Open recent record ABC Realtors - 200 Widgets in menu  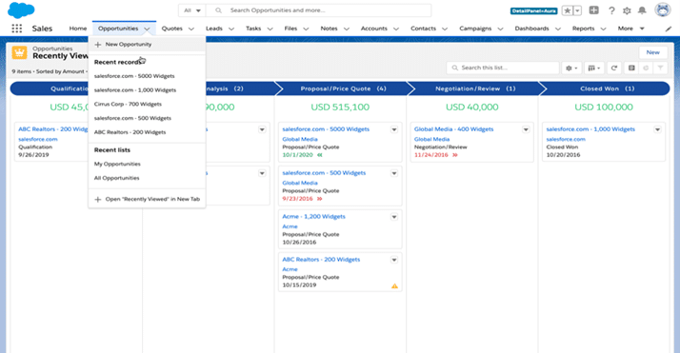130,132
